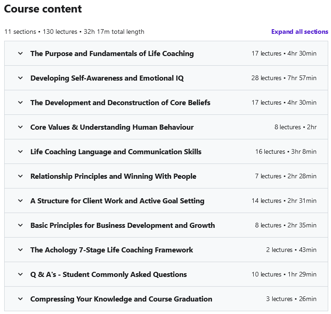The width and height of the screenshot is (331, 314).
Task: Select Life Coaching Language and Communication Skills
Action: pos(116,152)
